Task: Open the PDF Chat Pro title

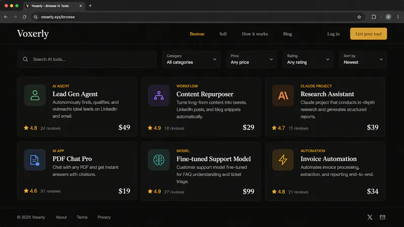Action: [x=72, y=159]
